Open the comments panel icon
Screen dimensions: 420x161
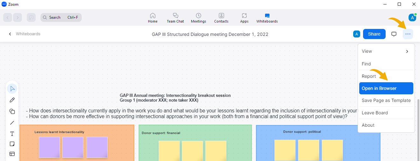(394, 34)
